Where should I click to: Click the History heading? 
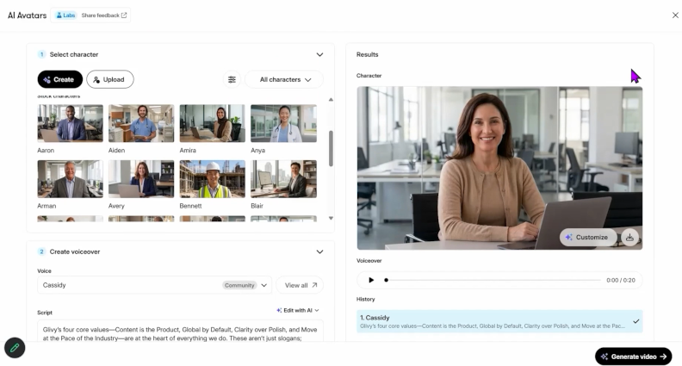click(365, 300)
